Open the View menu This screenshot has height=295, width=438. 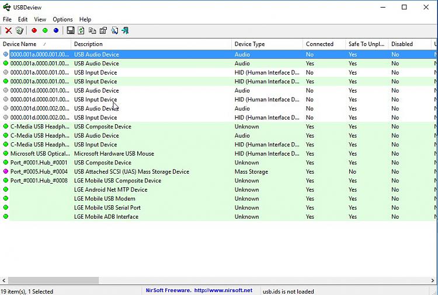(x=40, y=19)
